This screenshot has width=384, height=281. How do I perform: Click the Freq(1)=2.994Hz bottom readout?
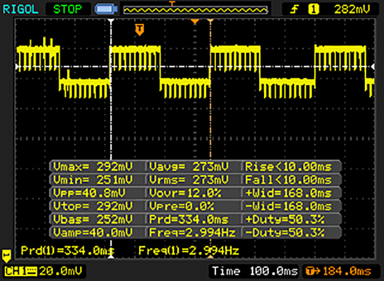188,250
